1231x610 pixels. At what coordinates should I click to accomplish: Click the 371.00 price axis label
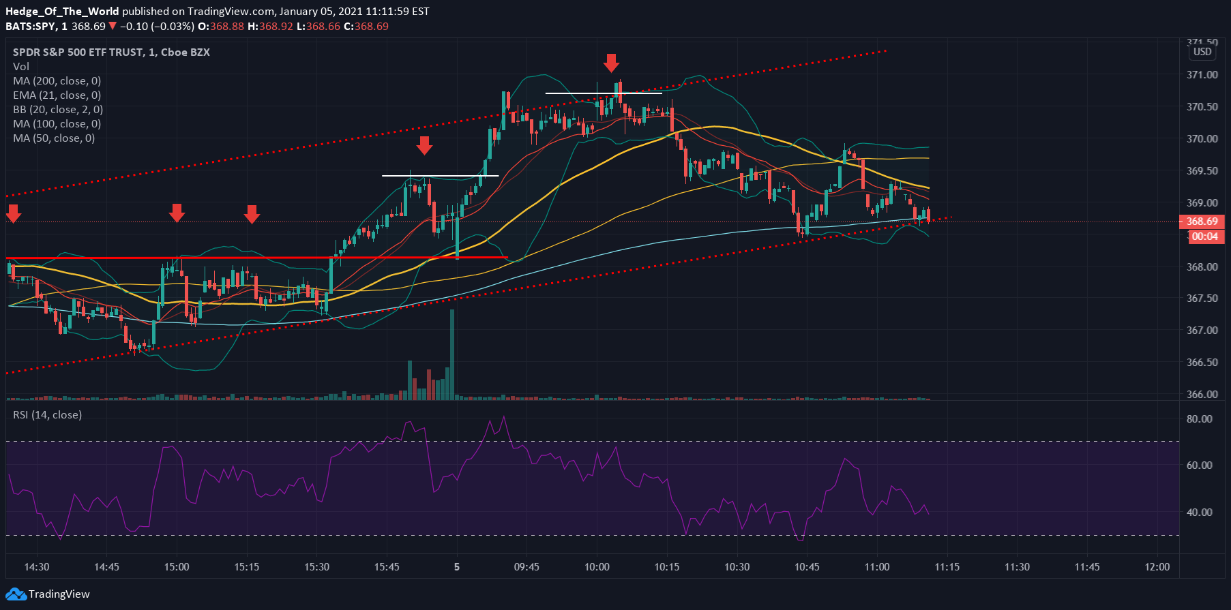pyautogui.click(x=1202, y=75)
